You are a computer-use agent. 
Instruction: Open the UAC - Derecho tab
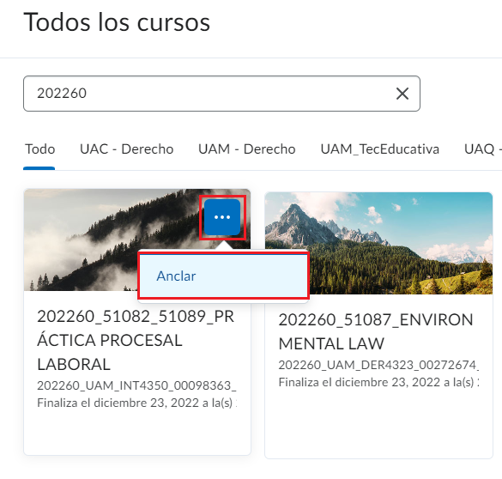tap(126, 149)
